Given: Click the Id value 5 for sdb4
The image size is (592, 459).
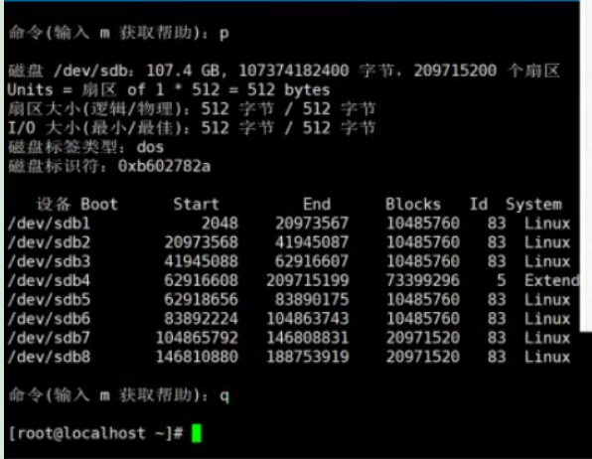Looking at the screenshot, I should tap(501, 281).
